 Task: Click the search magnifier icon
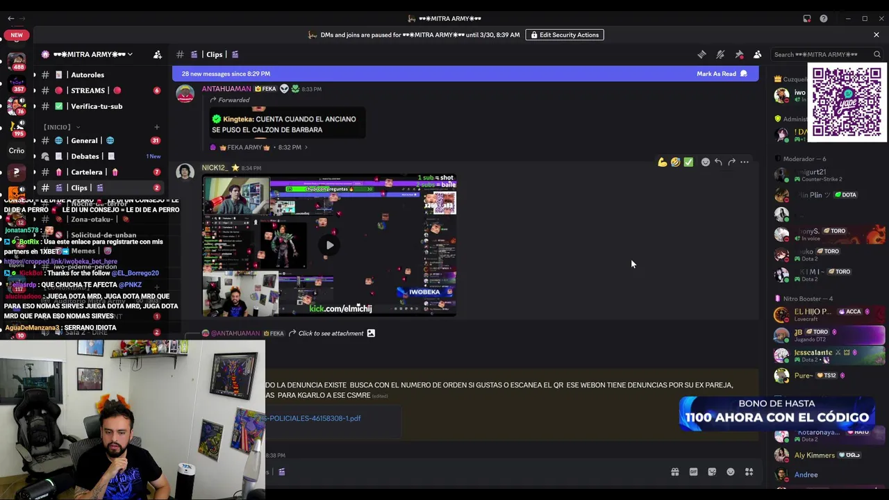click(x=877, y=54)
